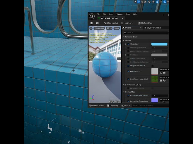Click the green Grout Texture Mask thumbnail

[x=155, y=79]
